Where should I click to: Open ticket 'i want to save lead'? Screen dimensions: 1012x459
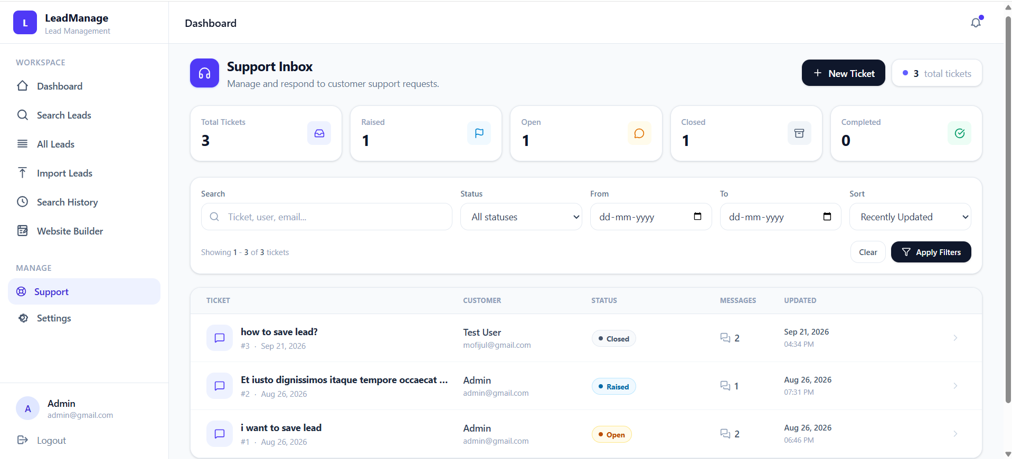(281, 427)
